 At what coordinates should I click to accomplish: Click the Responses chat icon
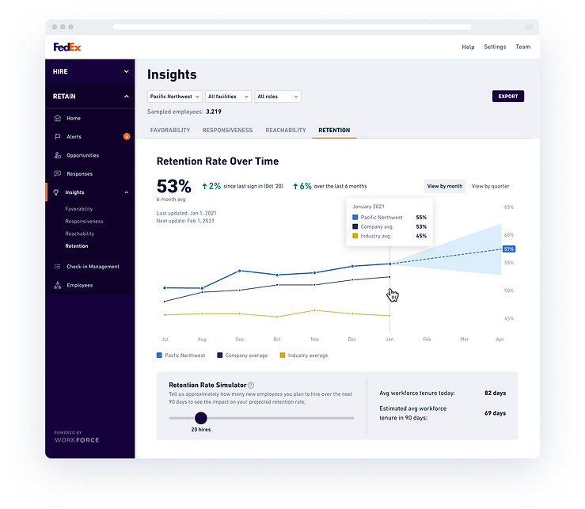(x=58, y=173)
